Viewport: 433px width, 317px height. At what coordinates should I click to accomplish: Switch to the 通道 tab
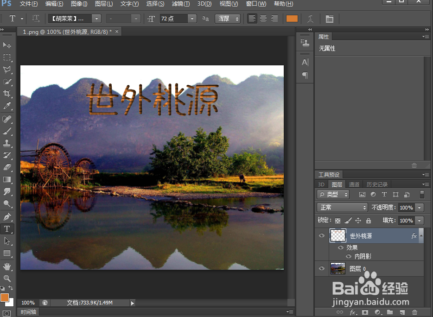pos(354,184)
